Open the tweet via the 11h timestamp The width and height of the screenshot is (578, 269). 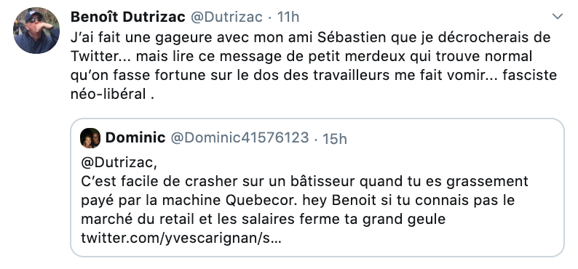pos(288,17)
